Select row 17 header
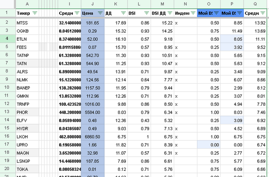The image size is (269, 177). pyautogui.click(x=7, y=144)
